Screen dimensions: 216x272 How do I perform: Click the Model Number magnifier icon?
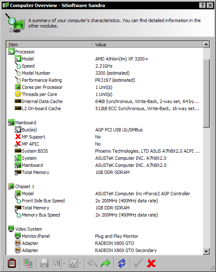coord(18,73)
